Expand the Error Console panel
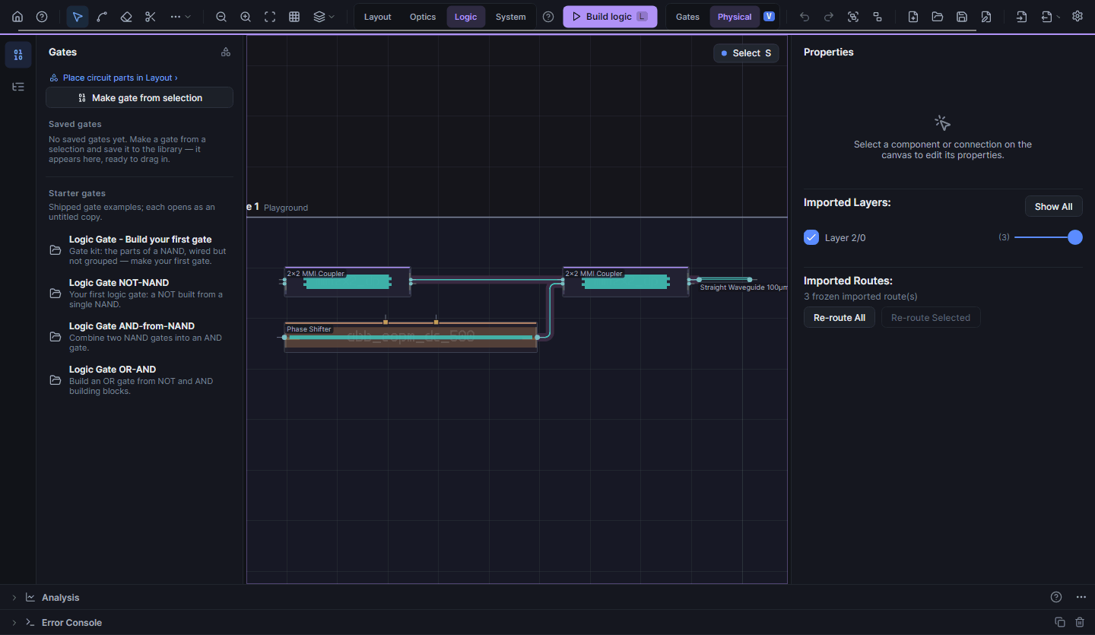1095x635 pixels. tap(14, 622)
